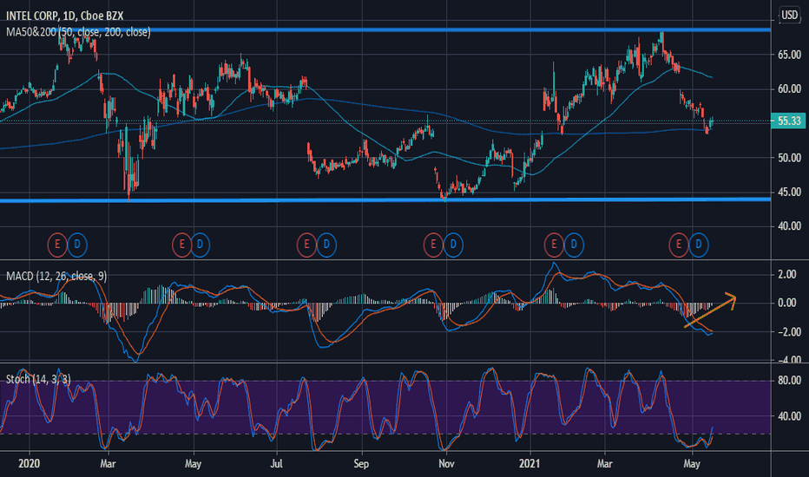Click the 2020 time axis label
Image resolution: width=809 pixels, height=477 pixels.
tap(29, 463)
